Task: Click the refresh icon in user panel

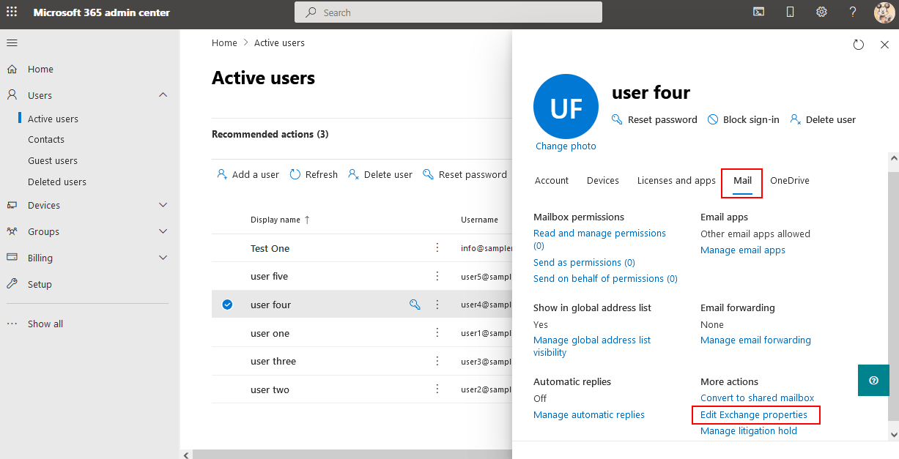Action: tap(859, 45)
